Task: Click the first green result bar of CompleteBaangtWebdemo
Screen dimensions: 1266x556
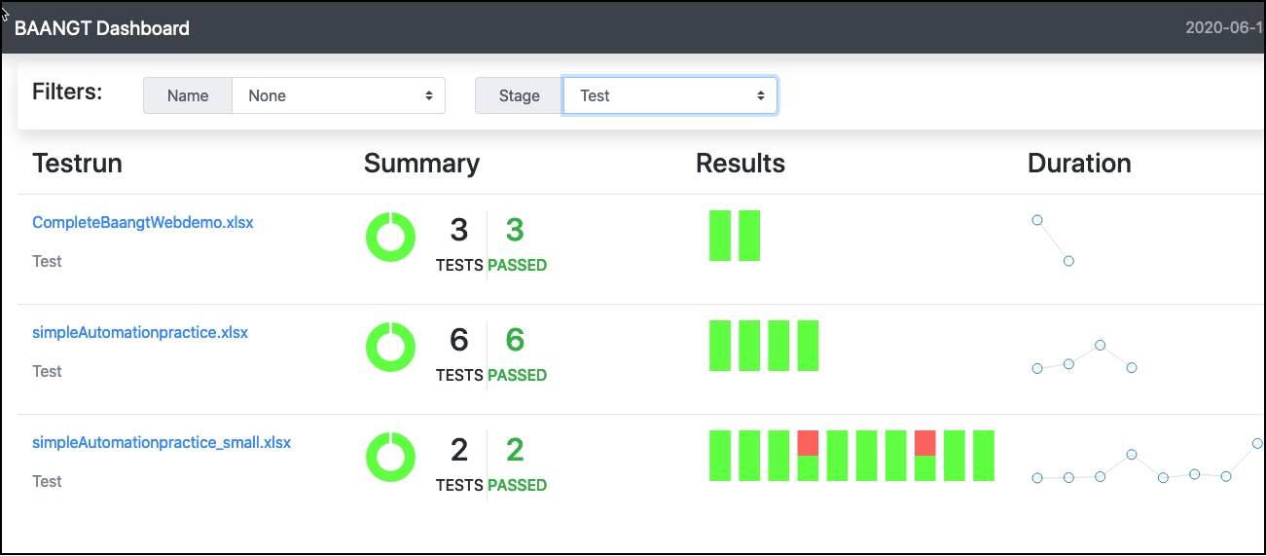Action: (720, 236)
